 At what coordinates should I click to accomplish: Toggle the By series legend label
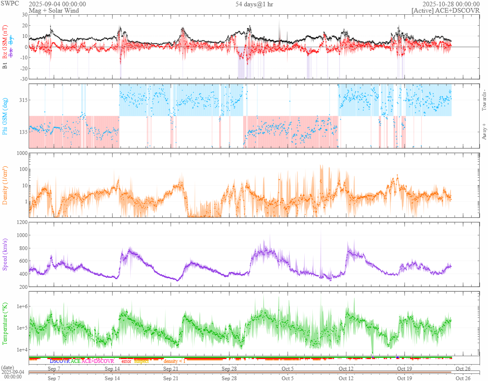(11, 40)
